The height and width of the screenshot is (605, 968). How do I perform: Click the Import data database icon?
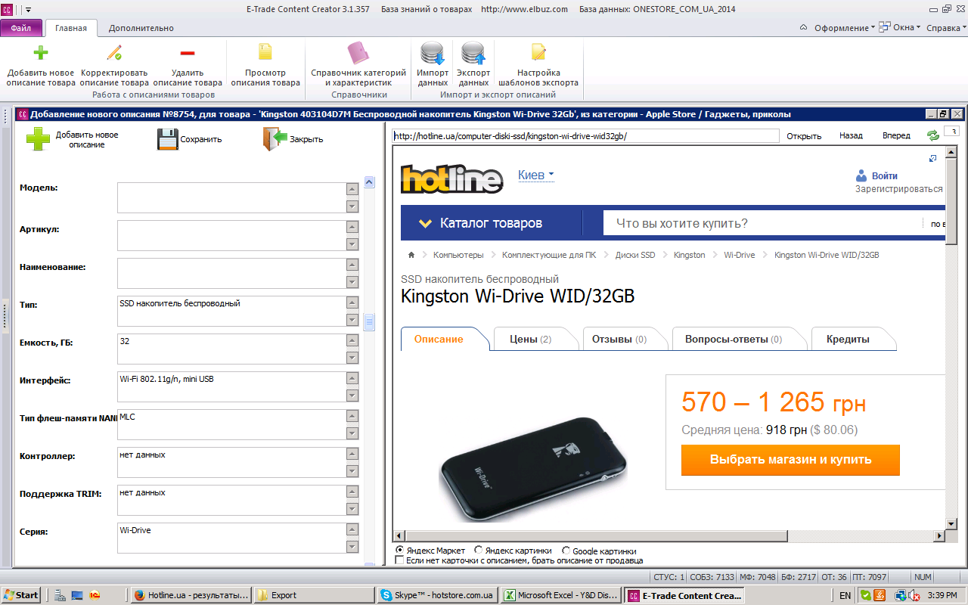pos(433,54)
